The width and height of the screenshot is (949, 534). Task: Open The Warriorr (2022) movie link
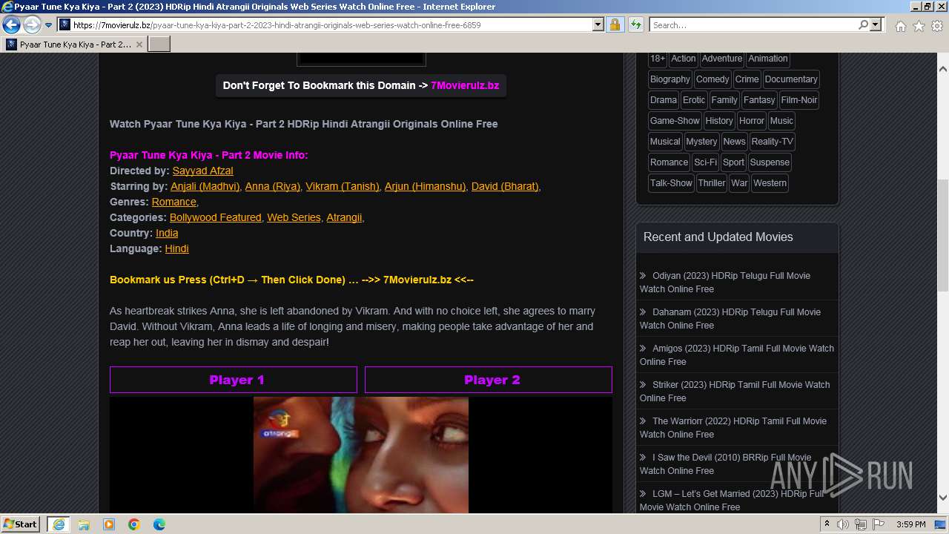click(x=733, y=428)
